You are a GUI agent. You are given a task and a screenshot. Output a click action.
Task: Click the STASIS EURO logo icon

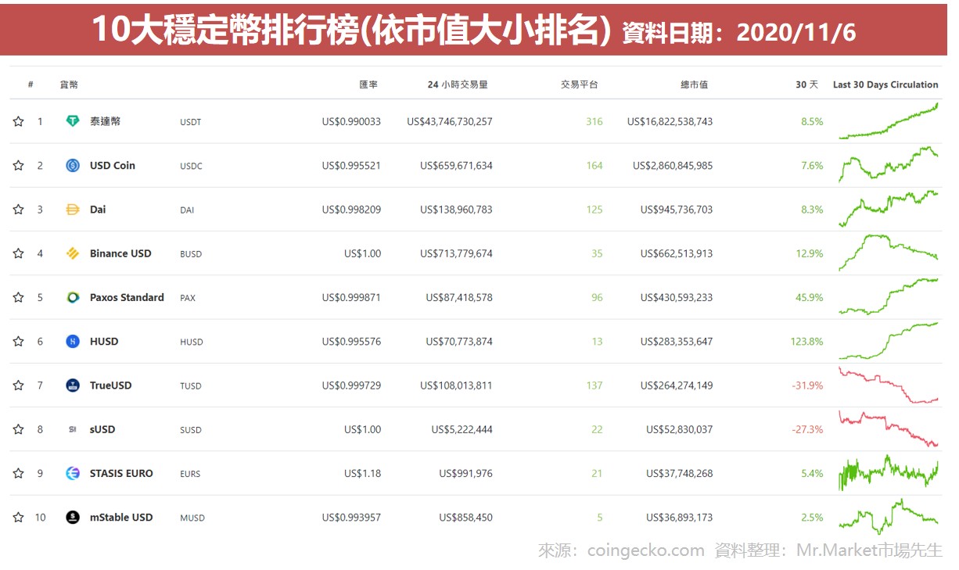tap(73, 473)
